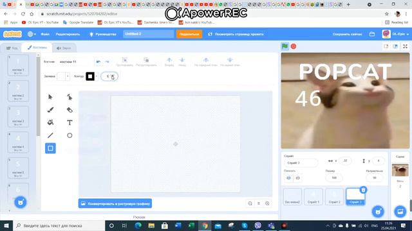
Task: Select the arrow Select tool
Action: pos(50,97)
